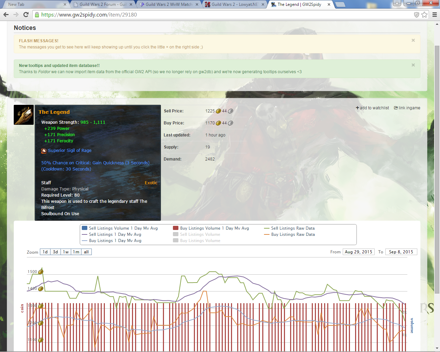Click gold coin icon beside Sell Price
Viewport: 440px width, 352px height.
pyautogui.click(x=218, y=111)
